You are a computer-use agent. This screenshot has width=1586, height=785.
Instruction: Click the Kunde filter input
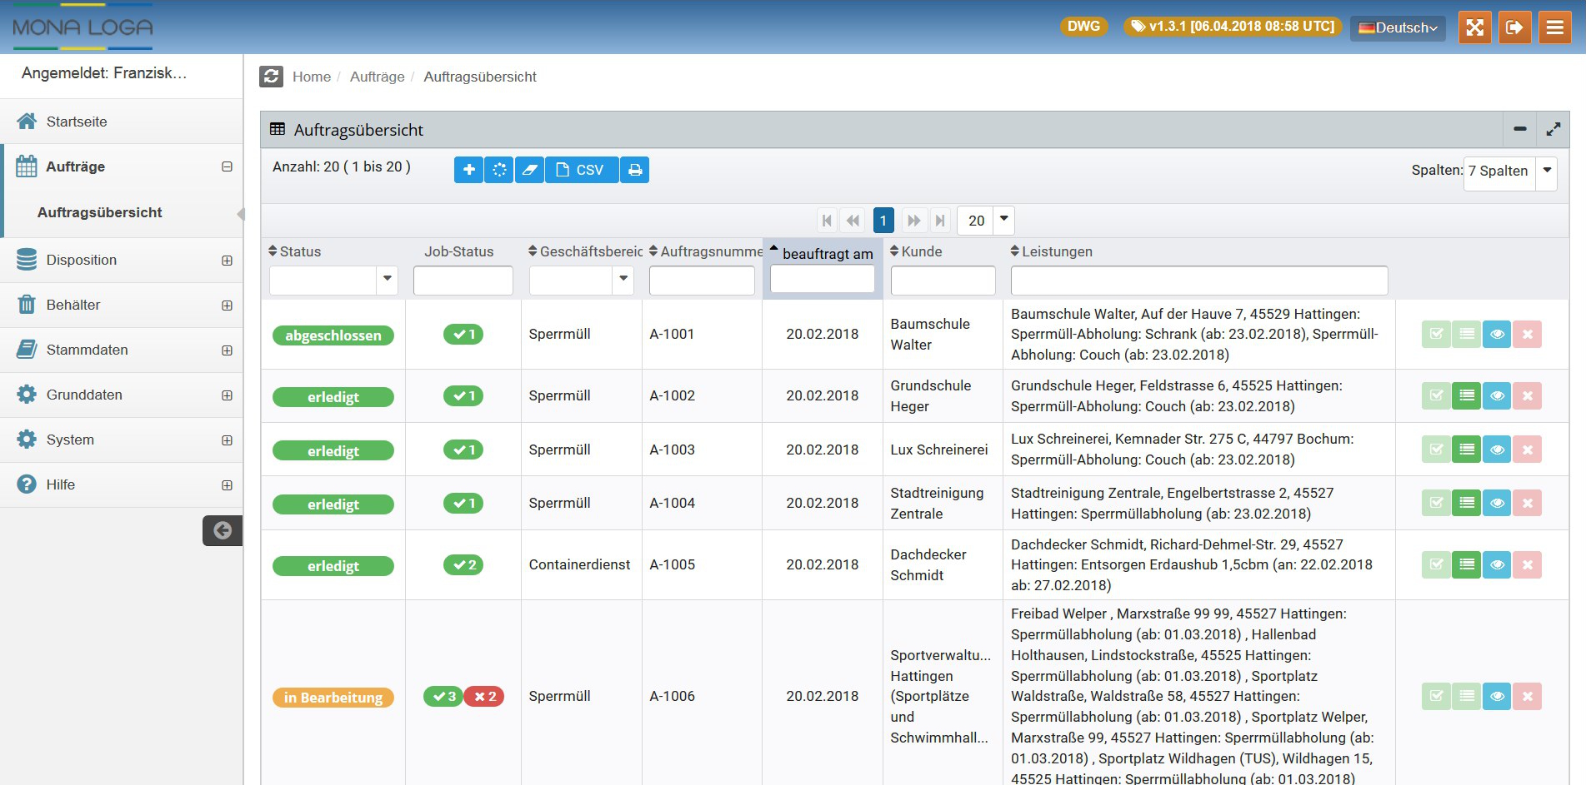click(943, 281)
